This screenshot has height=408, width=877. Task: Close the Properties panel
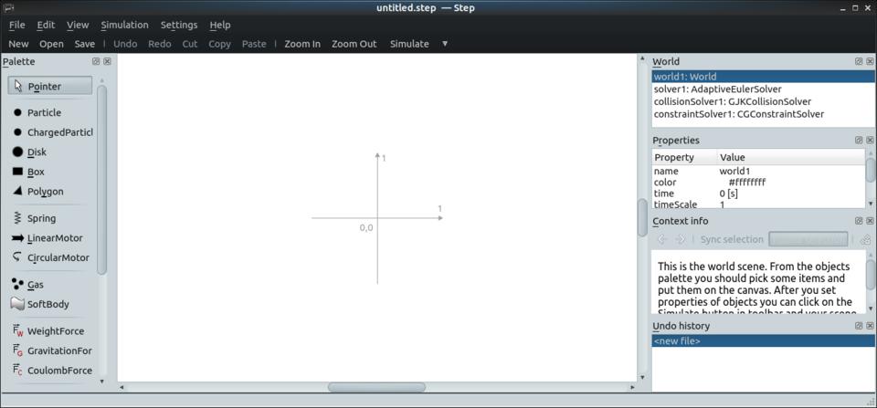point(870,141)
